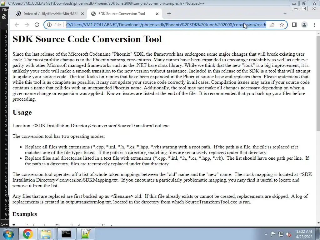Switch to Notepad++ in the taskbar

[86, 234]
